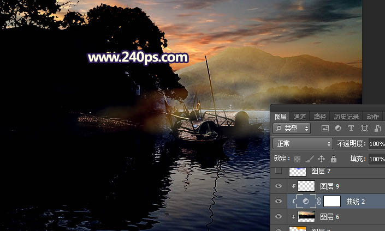Screen dimensions: 385x231
Task: Switch to the 通道 tab
Action: (300, 117)
